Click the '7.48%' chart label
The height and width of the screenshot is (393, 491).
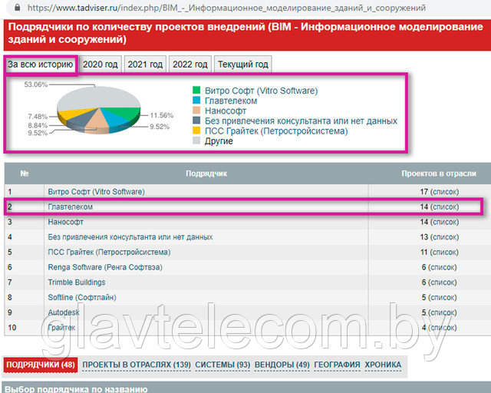coord(38,117)
